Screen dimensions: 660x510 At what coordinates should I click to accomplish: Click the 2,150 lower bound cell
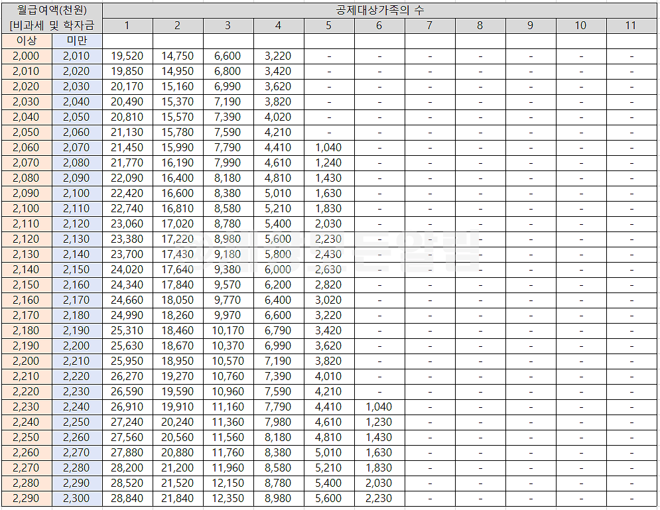(x=27, y=285)
